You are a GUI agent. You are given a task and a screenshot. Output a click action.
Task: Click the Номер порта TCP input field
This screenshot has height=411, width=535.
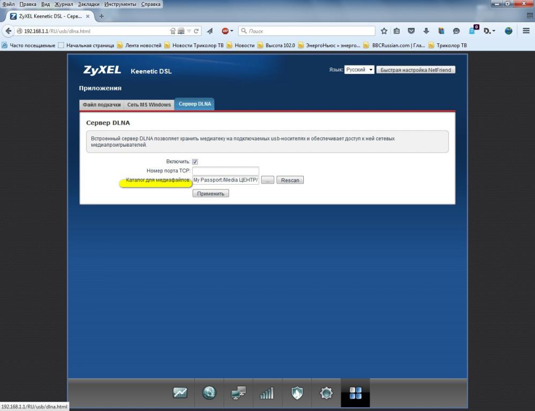[225, 171]
